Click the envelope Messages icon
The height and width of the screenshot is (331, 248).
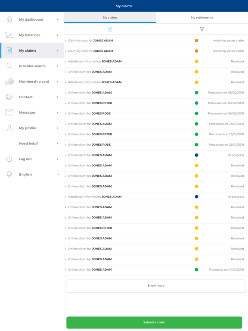9,112
